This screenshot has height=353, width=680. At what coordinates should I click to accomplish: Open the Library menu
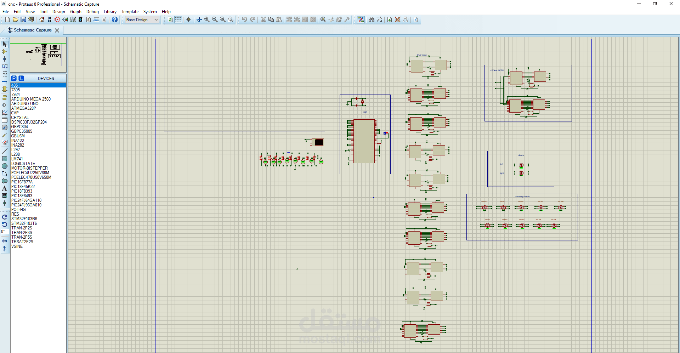tap(110, 12)
